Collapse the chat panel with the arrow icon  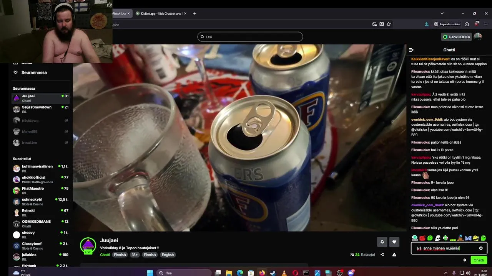tap(411, 50)
